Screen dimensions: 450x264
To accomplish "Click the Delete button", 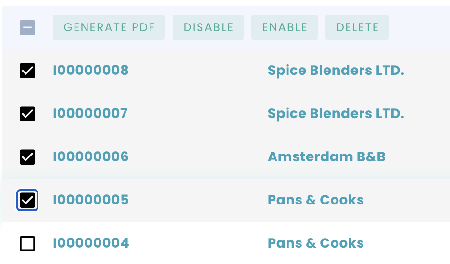I will (x=357, y=27).
